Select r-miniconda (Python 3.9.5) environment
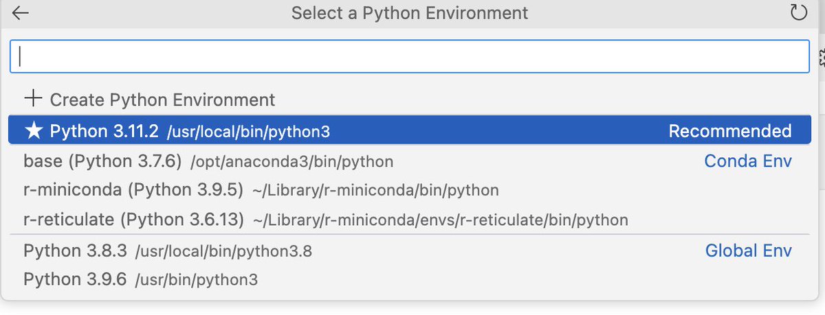 coord(409,190)
